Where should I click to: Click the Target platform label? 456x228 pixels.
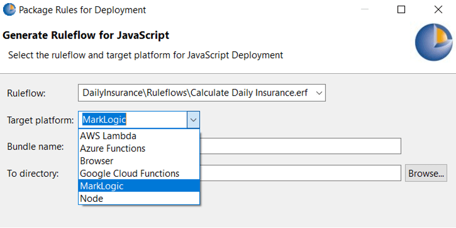pyautogui.click(x=40, y=120)
